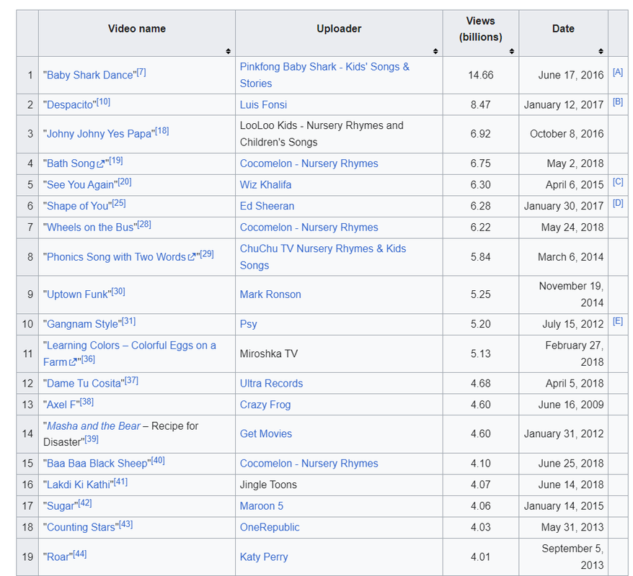The height and width of the screenshot is (576, 633).
Task: Open Baby Shark Dance article link
Action: 89,76
